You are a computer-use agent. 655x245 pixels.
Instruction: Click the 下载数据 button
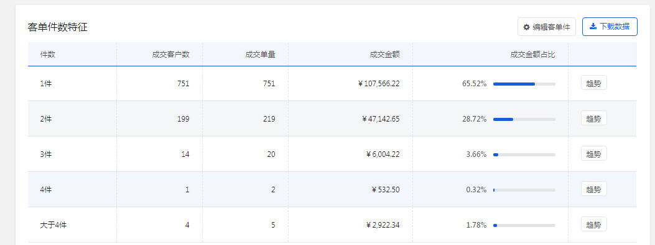coord(610,27)
